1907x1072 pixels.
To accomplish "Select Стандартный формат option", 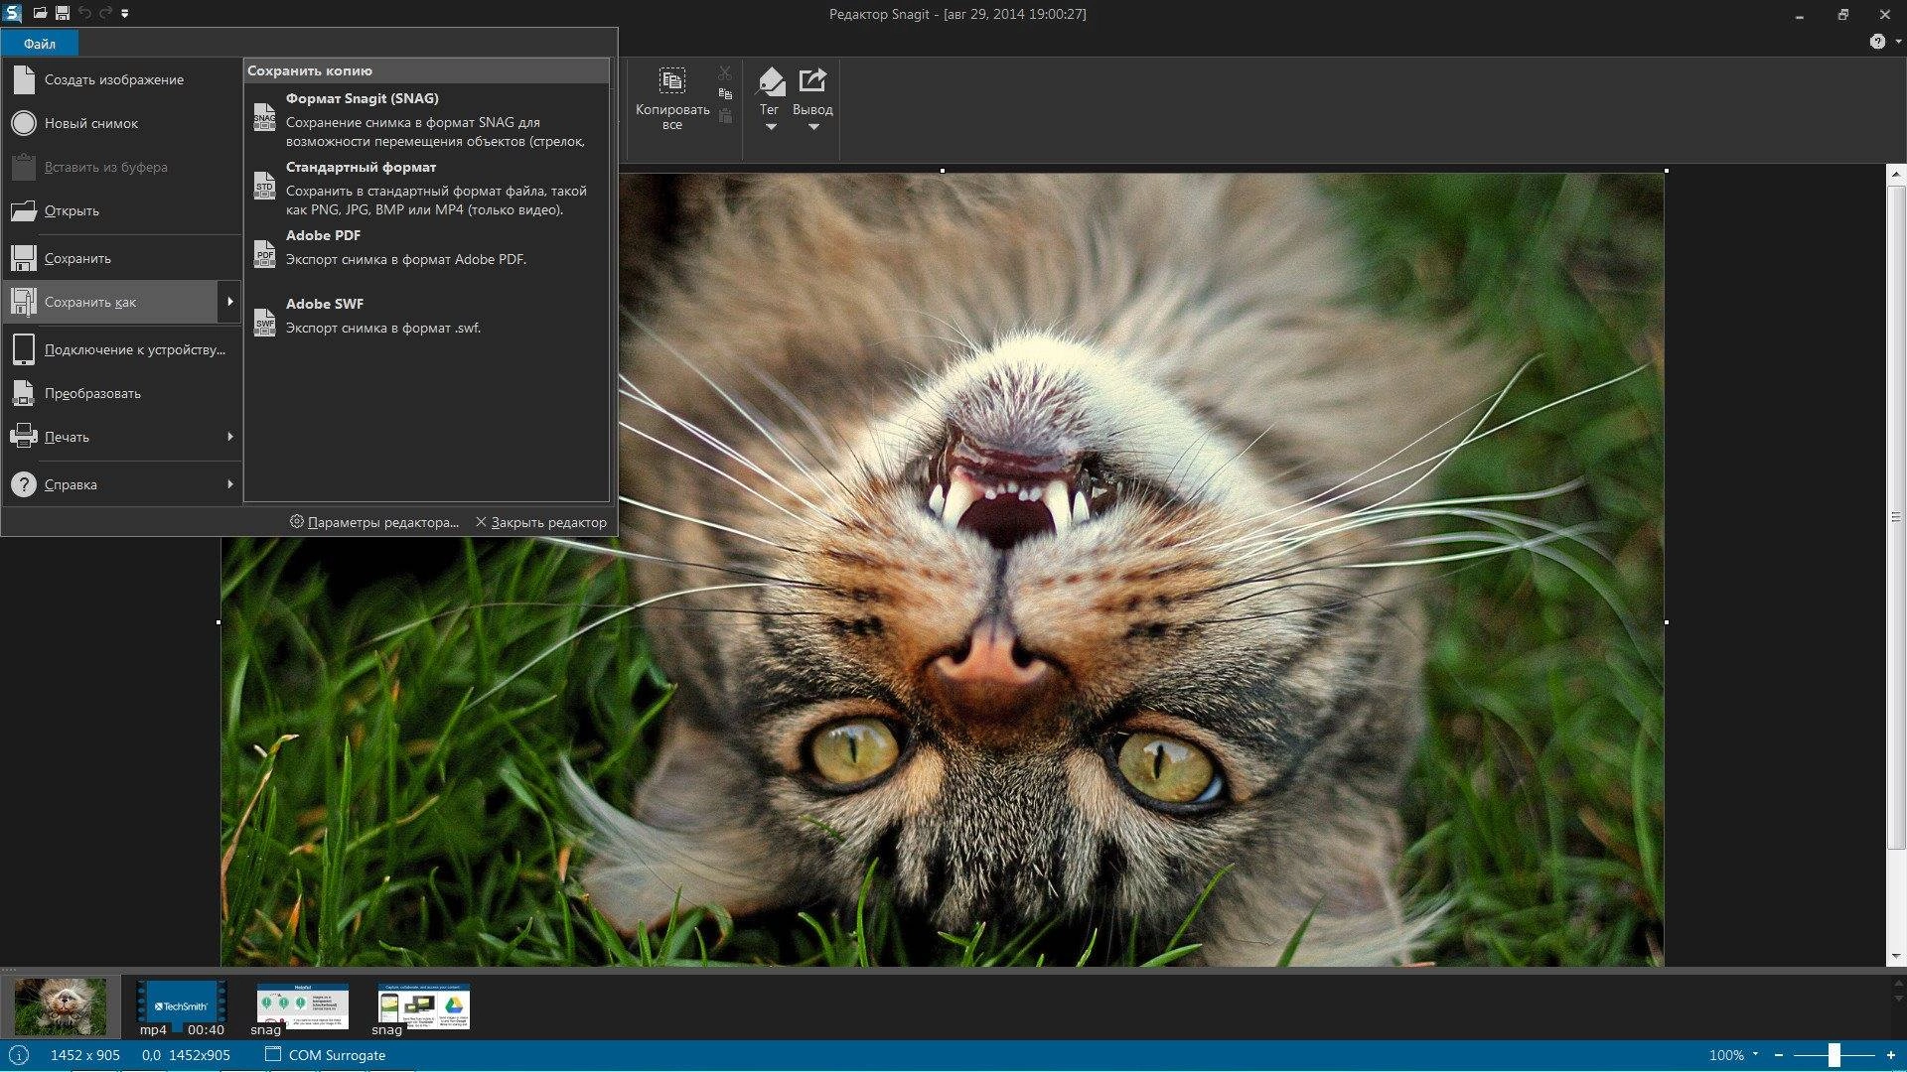I will coord(426,188).
